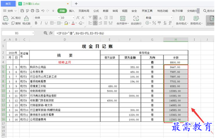
Task: Click the zoom magnifier beside formula bar
Action: point(45,33)
